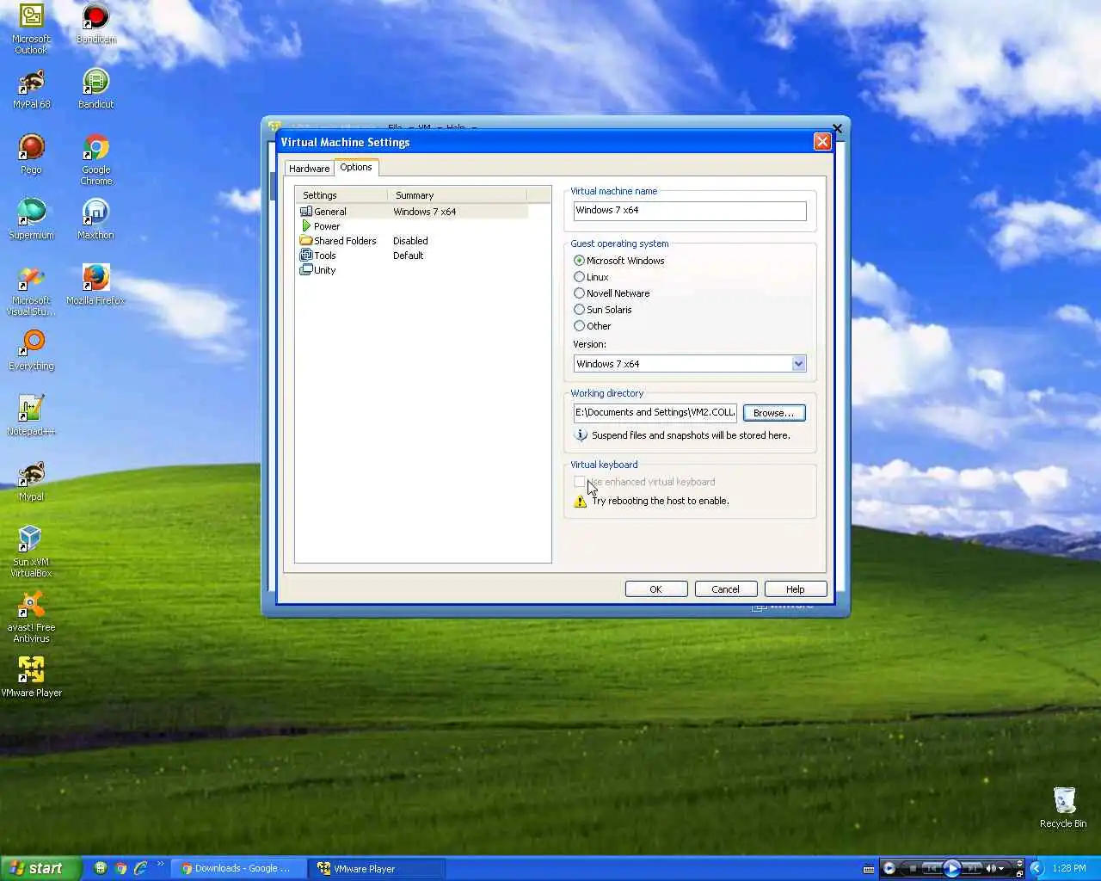Close the Virtual Machine Settings dialog
The image size is (1101, 881).
(822, 142)
